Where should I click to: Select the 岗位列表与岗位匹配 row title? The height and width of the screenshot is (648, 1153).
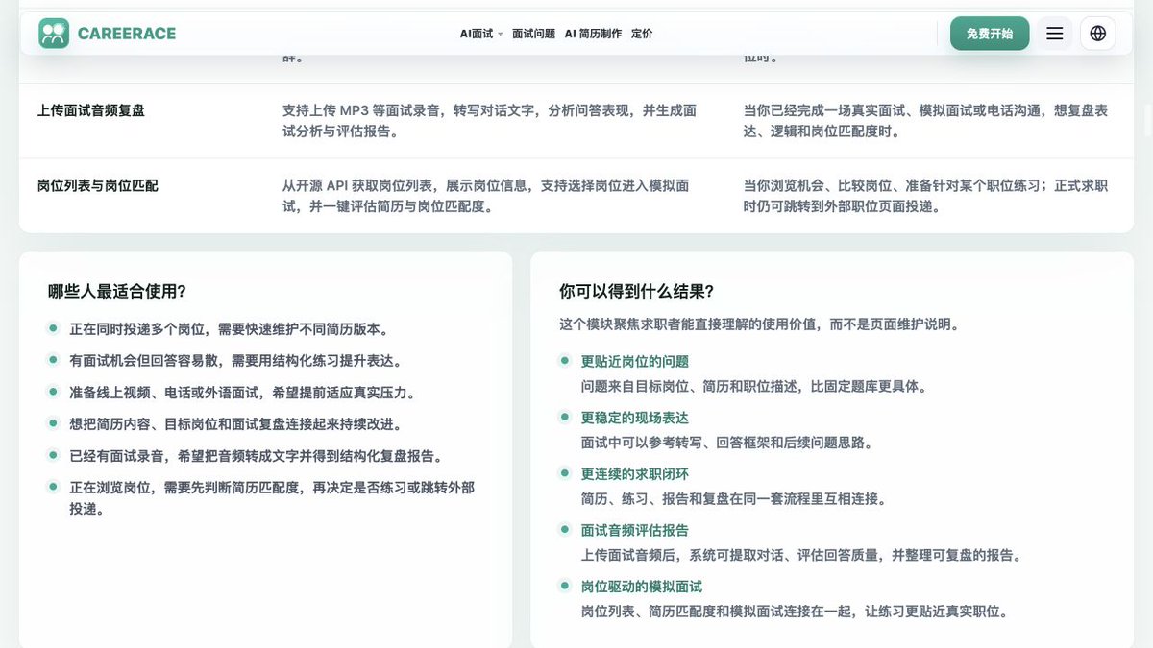(x=98, y=185)
